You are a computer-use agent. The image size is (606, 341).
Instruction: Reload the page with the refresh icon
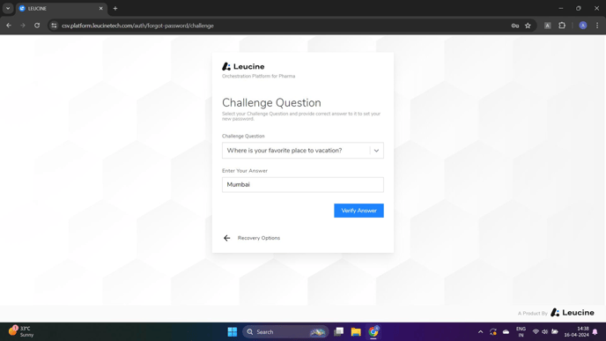click(x=37, y=26)
